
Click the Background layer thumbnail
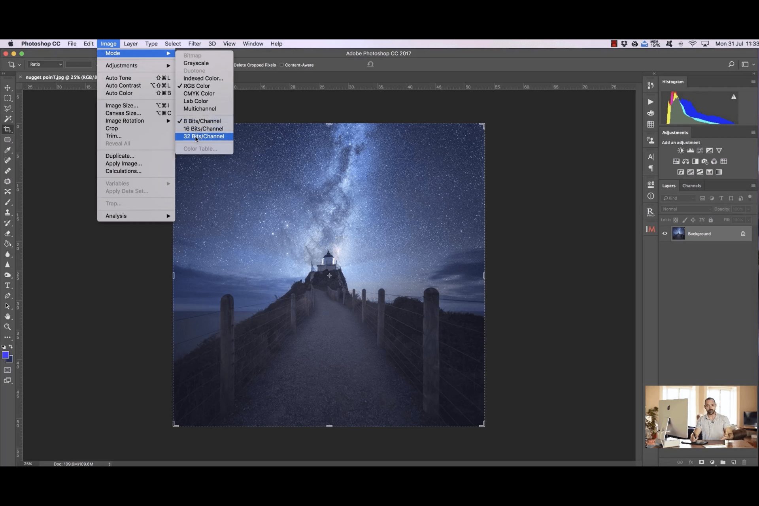click(x=678, y=234)
